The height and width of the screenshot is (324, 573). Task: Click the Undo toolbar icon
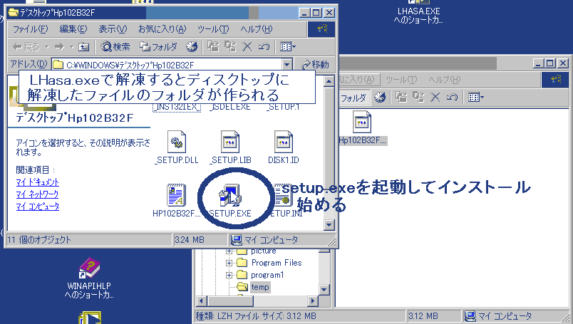(x=264, y=47)
